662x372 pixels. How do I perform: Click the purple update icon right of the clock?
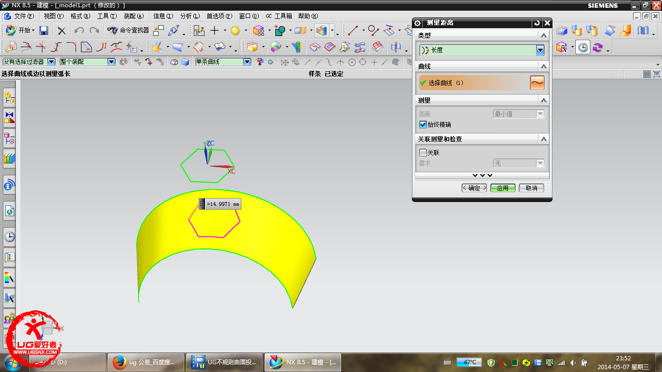598,47
